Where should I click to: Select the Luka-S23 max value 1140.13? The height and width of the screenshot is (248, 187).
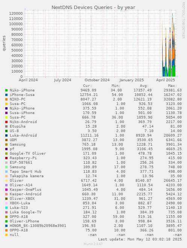[x=174, y=207]
